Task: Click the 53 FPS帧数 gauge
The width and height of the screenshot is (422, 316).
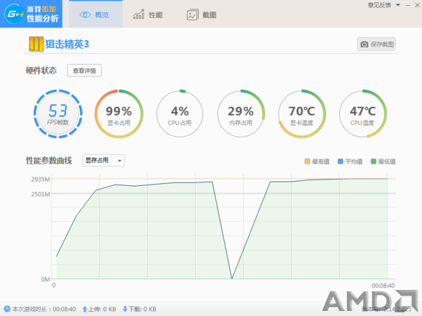Action: (58, 113)
